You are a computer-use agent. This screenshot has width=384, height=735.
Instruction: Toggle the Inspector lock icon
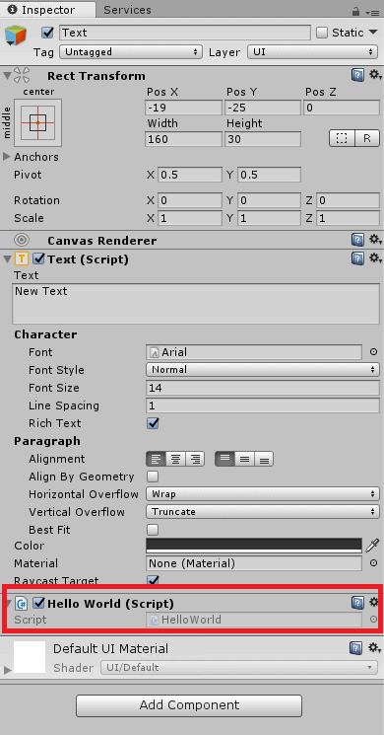coord(355,11)
